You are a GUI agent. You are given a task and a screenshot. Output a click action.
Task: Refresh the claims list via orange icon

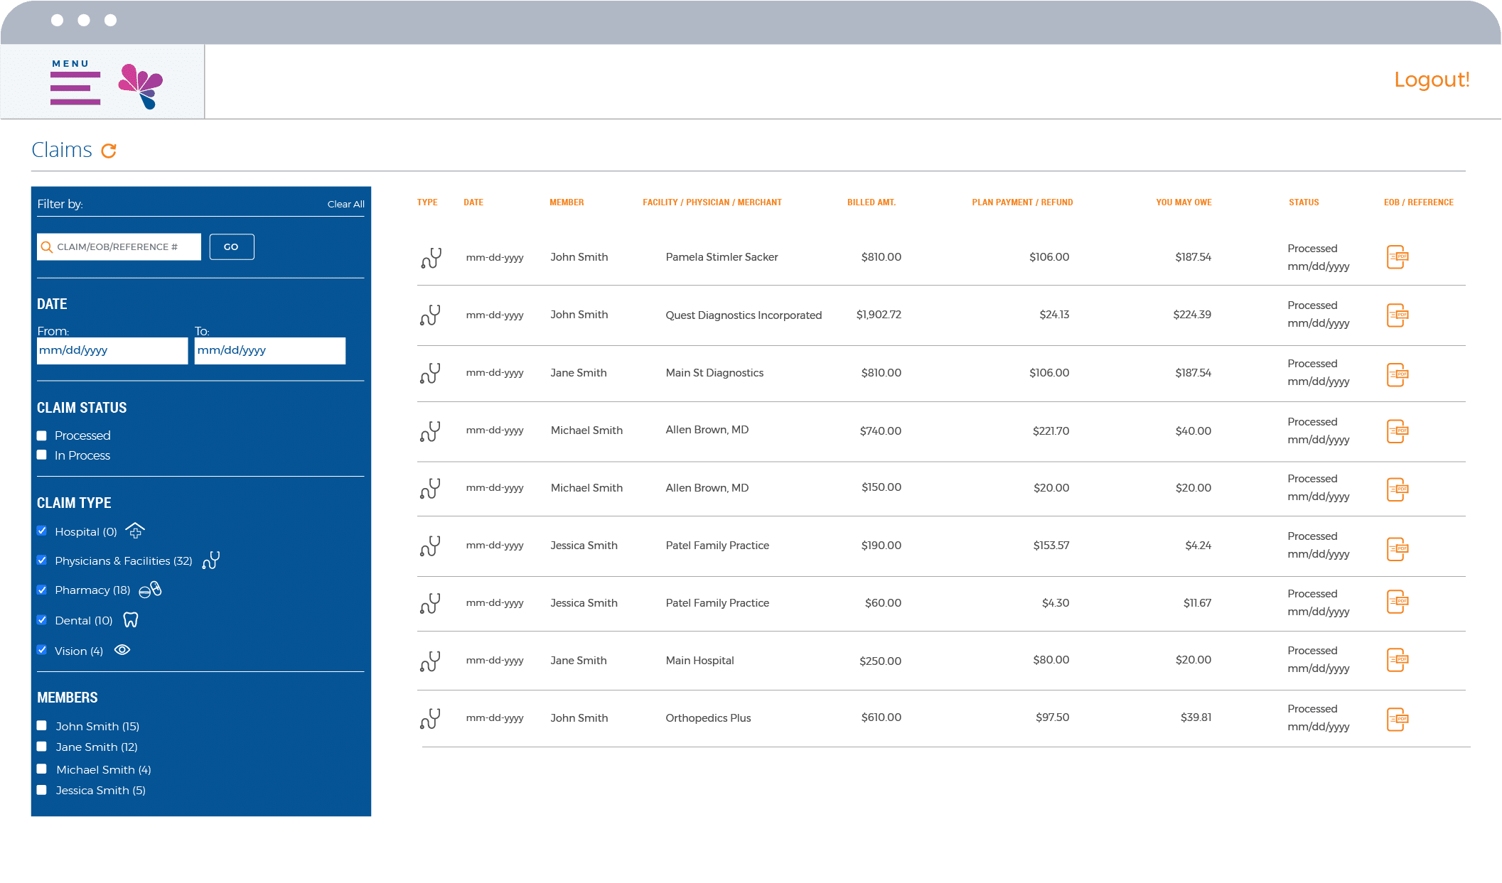(x=109, y=151)
